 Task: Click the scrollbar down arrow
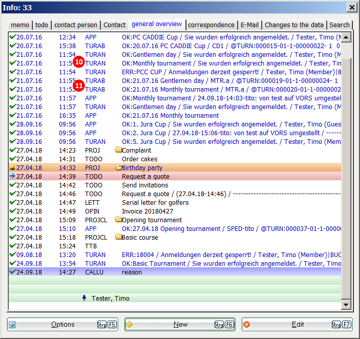point(346,305)
